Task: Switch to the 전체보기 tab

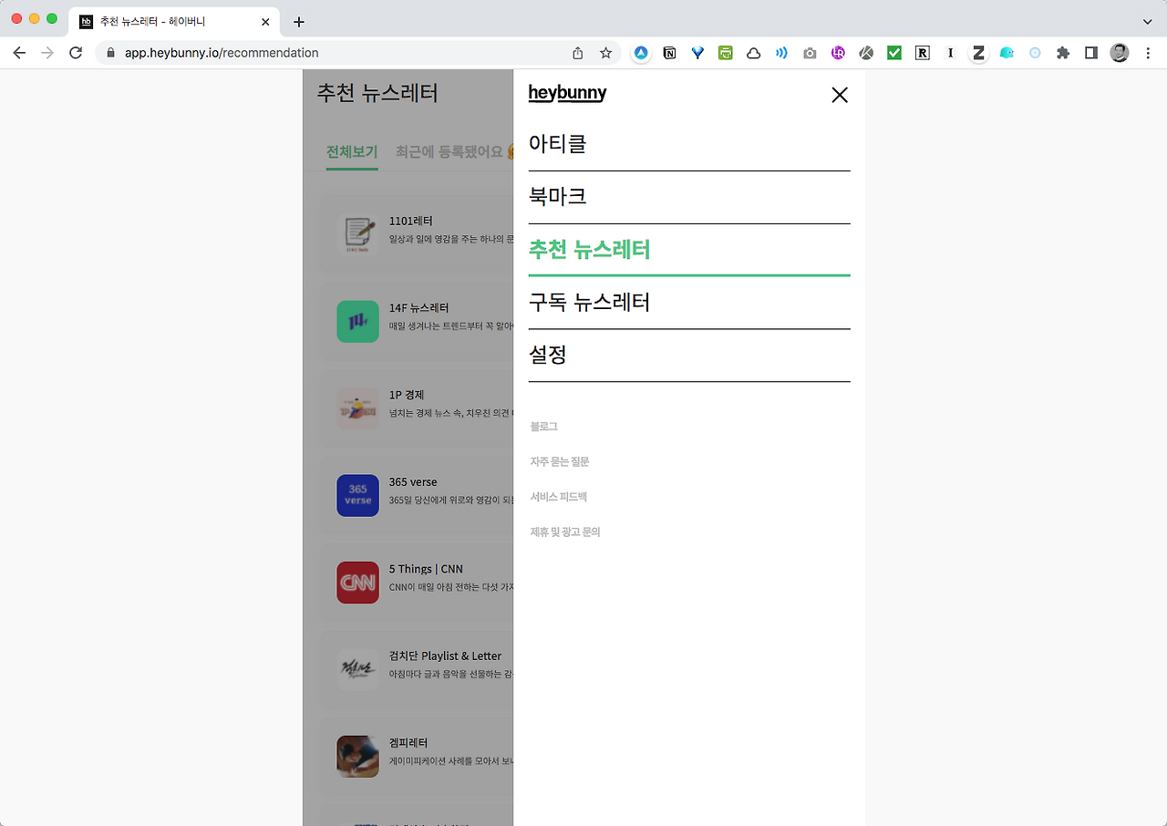Action: tap(352, 152)
